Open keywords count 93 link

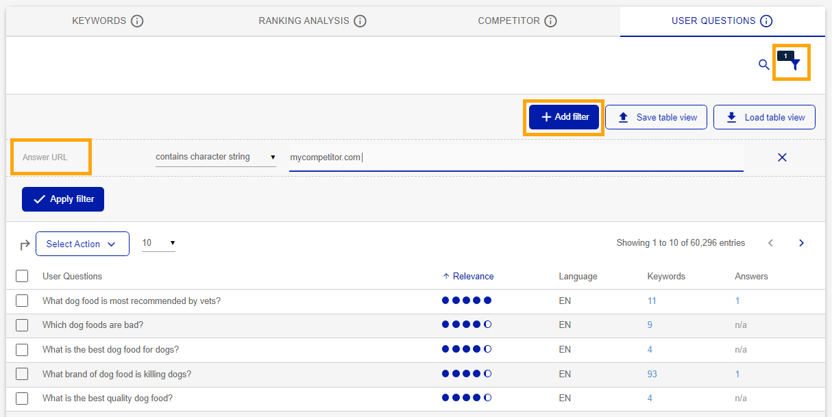(x=652, y=374)
